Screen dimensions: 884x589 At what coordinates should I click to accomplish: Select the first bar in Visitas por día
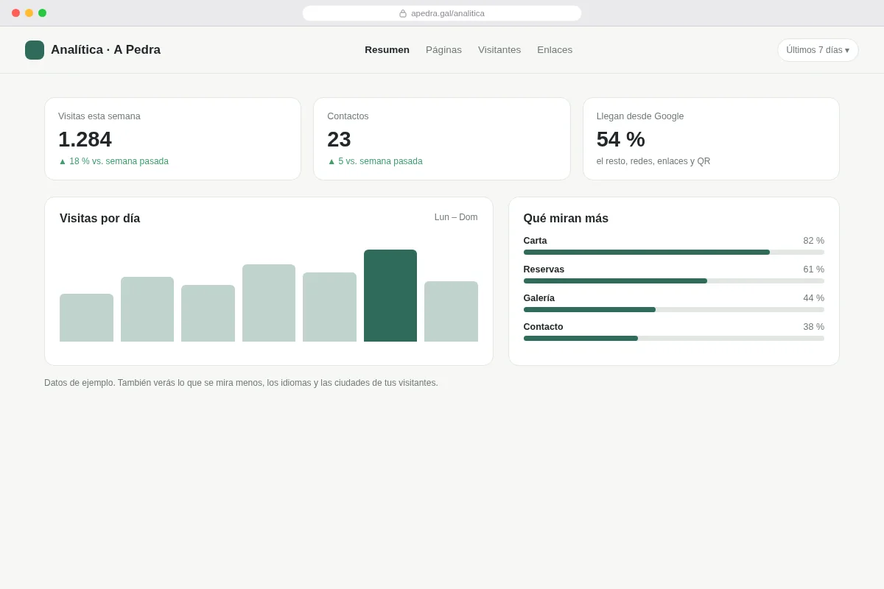[x=86, y=317]
